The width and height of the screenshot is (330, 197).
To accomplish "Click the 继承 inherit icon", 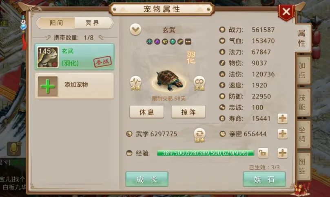I will [x=199, y=135].
